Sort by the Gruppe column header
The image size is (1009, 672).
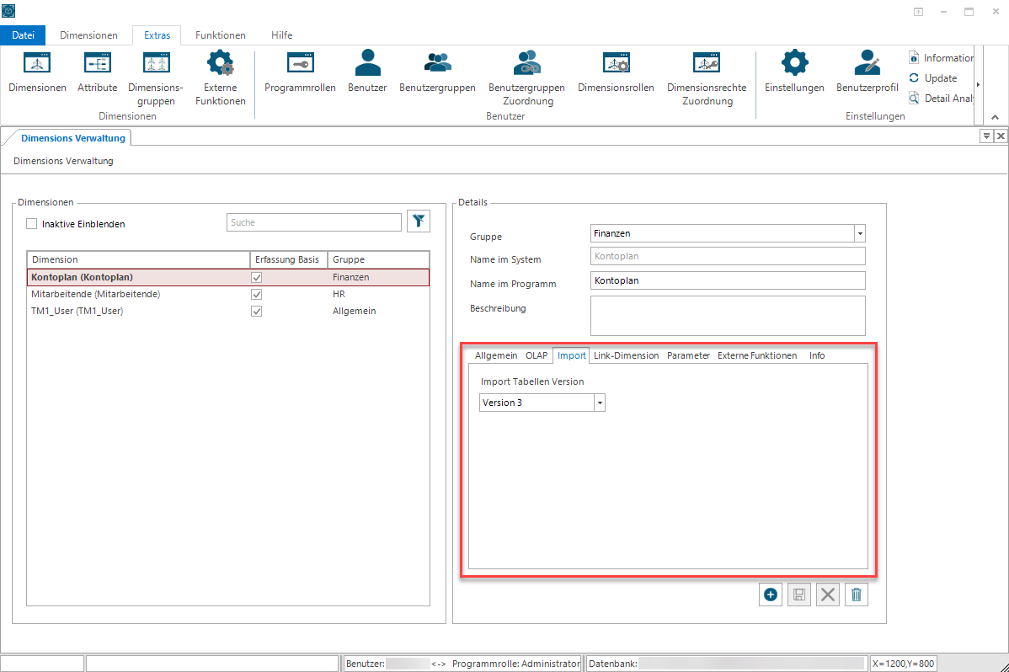click(378, 259)
